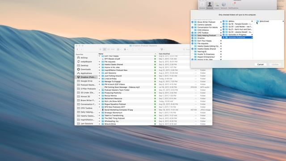Expand Improv Is No Joke folder in Finder
The height and width of the screenshot is (161, 286).
point(100,68)
